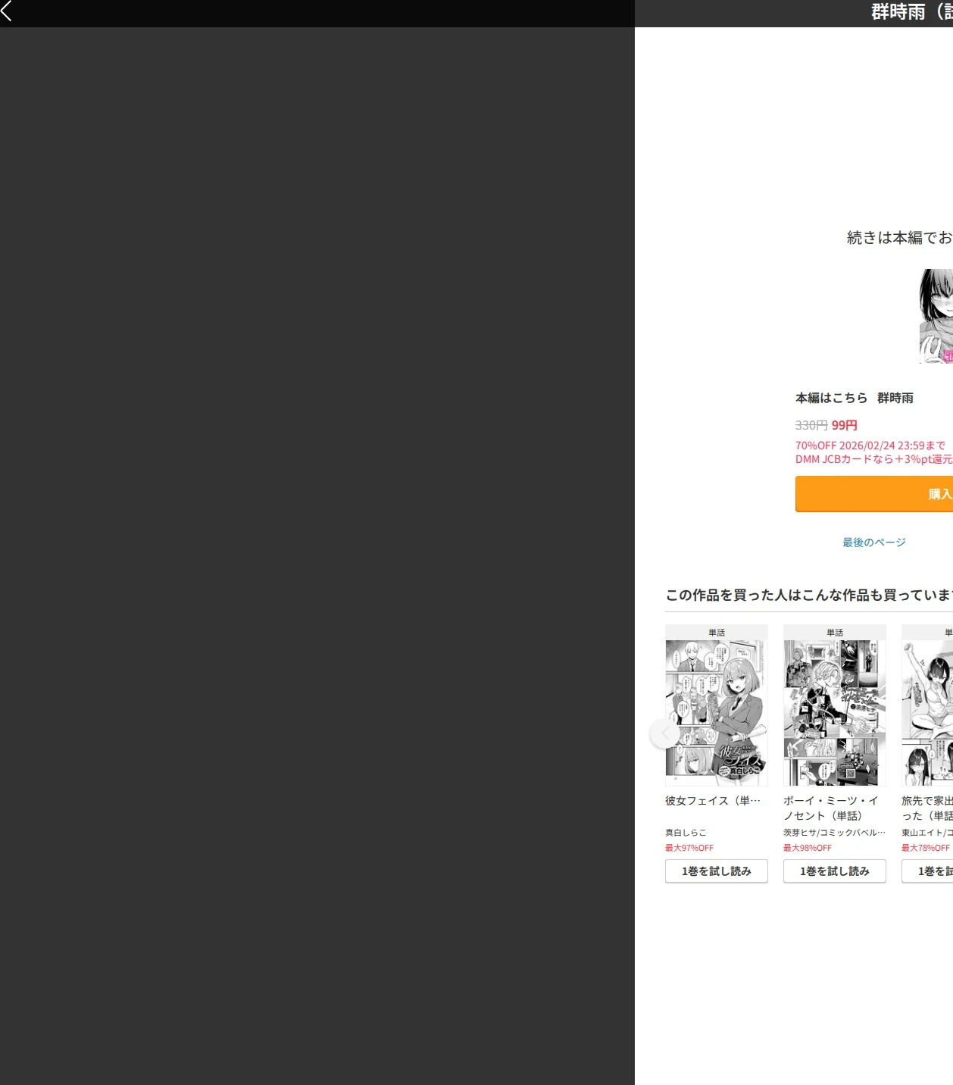Click 1巻を試し読み under 旅先で家出
The width and height of the screenshot is (953, 1085).
click(x=927, y=871)
